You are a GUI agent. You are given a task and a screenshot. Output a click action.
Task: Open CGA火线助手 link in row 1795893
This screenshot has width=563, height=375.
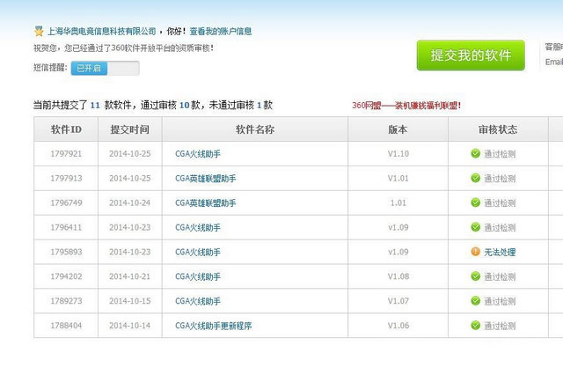198,252
